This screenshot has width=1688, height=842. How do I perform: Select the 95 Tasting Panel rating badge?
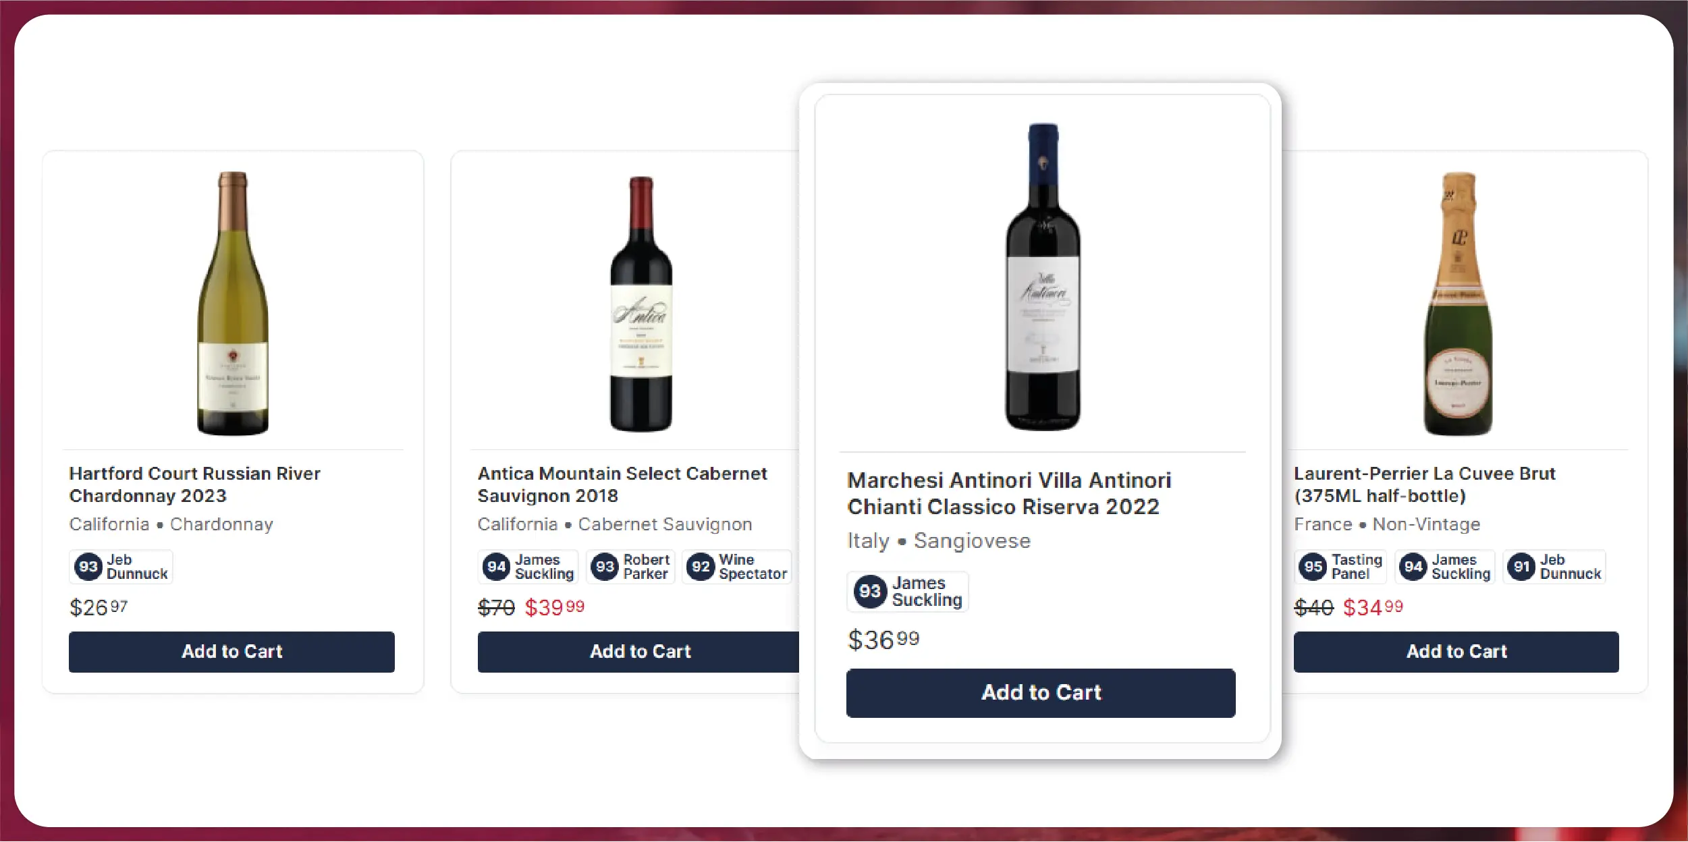tap(1340, 567)
